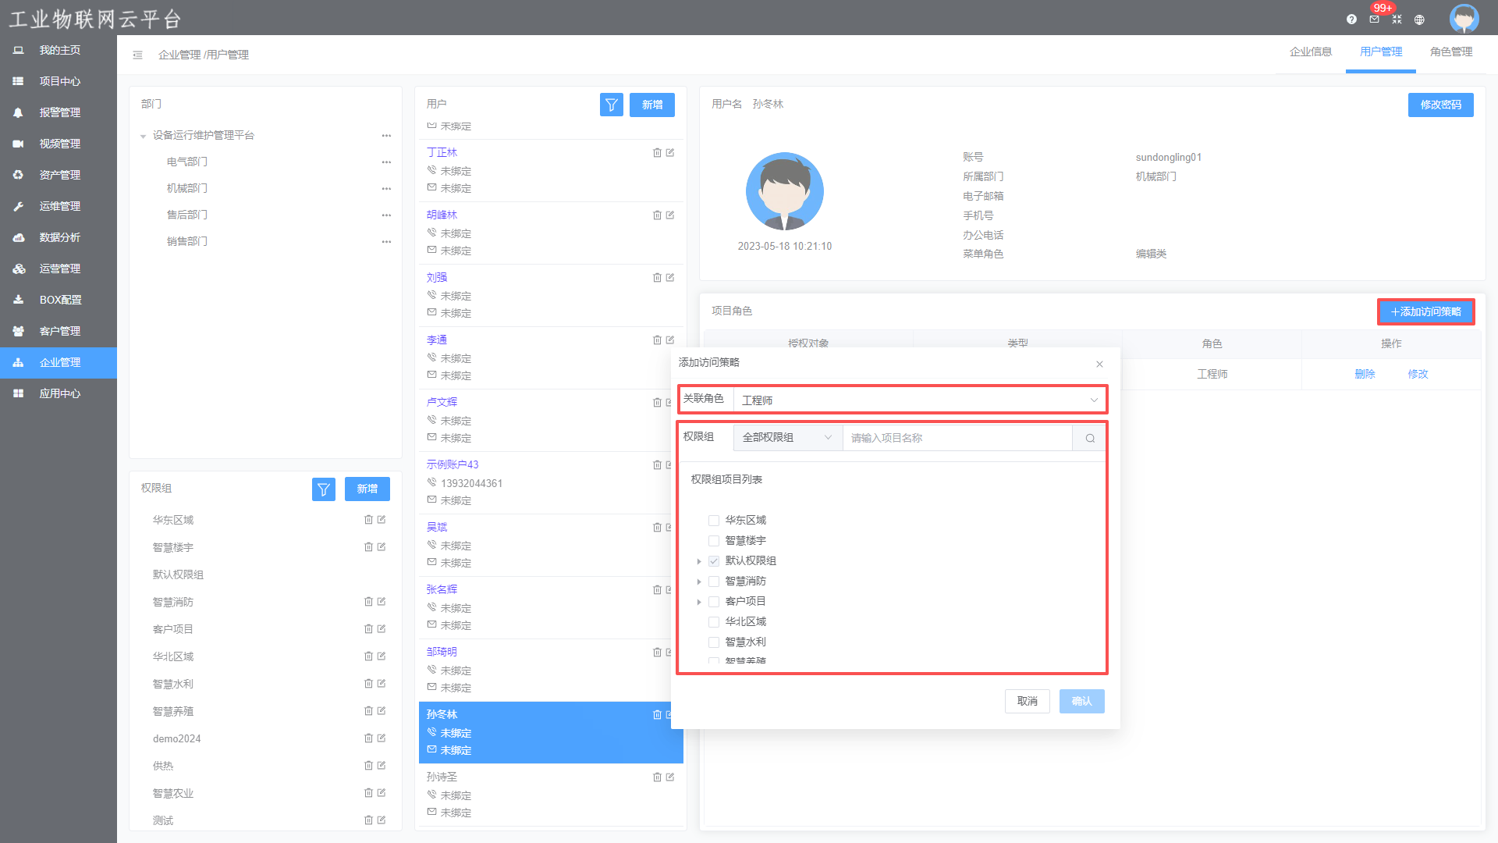Check the 华东区域 checkbox in dialog
The width and height of the screenshot is (1498, 843).
click(713, 521)
